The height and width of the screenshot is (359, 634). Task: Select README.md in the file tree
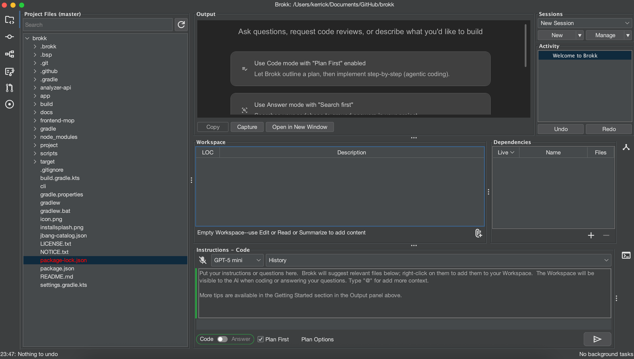pyautogui.click(x=57, y=277)
